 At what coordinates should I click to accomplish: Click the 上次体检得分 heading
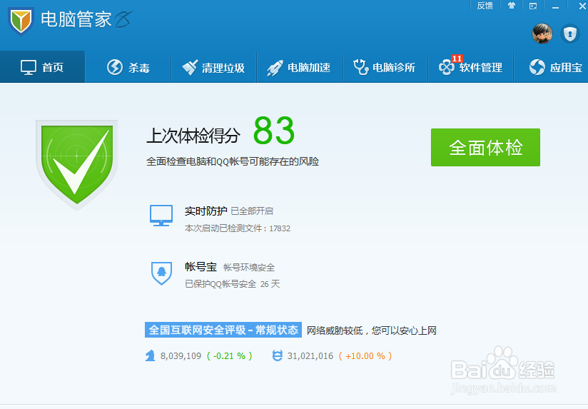[193, 136]
